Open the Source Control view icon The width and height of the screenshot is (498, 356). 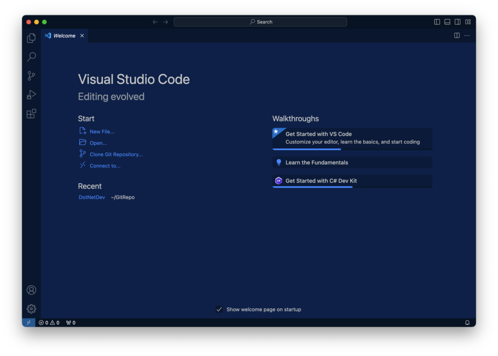click(x=31, y=76)
